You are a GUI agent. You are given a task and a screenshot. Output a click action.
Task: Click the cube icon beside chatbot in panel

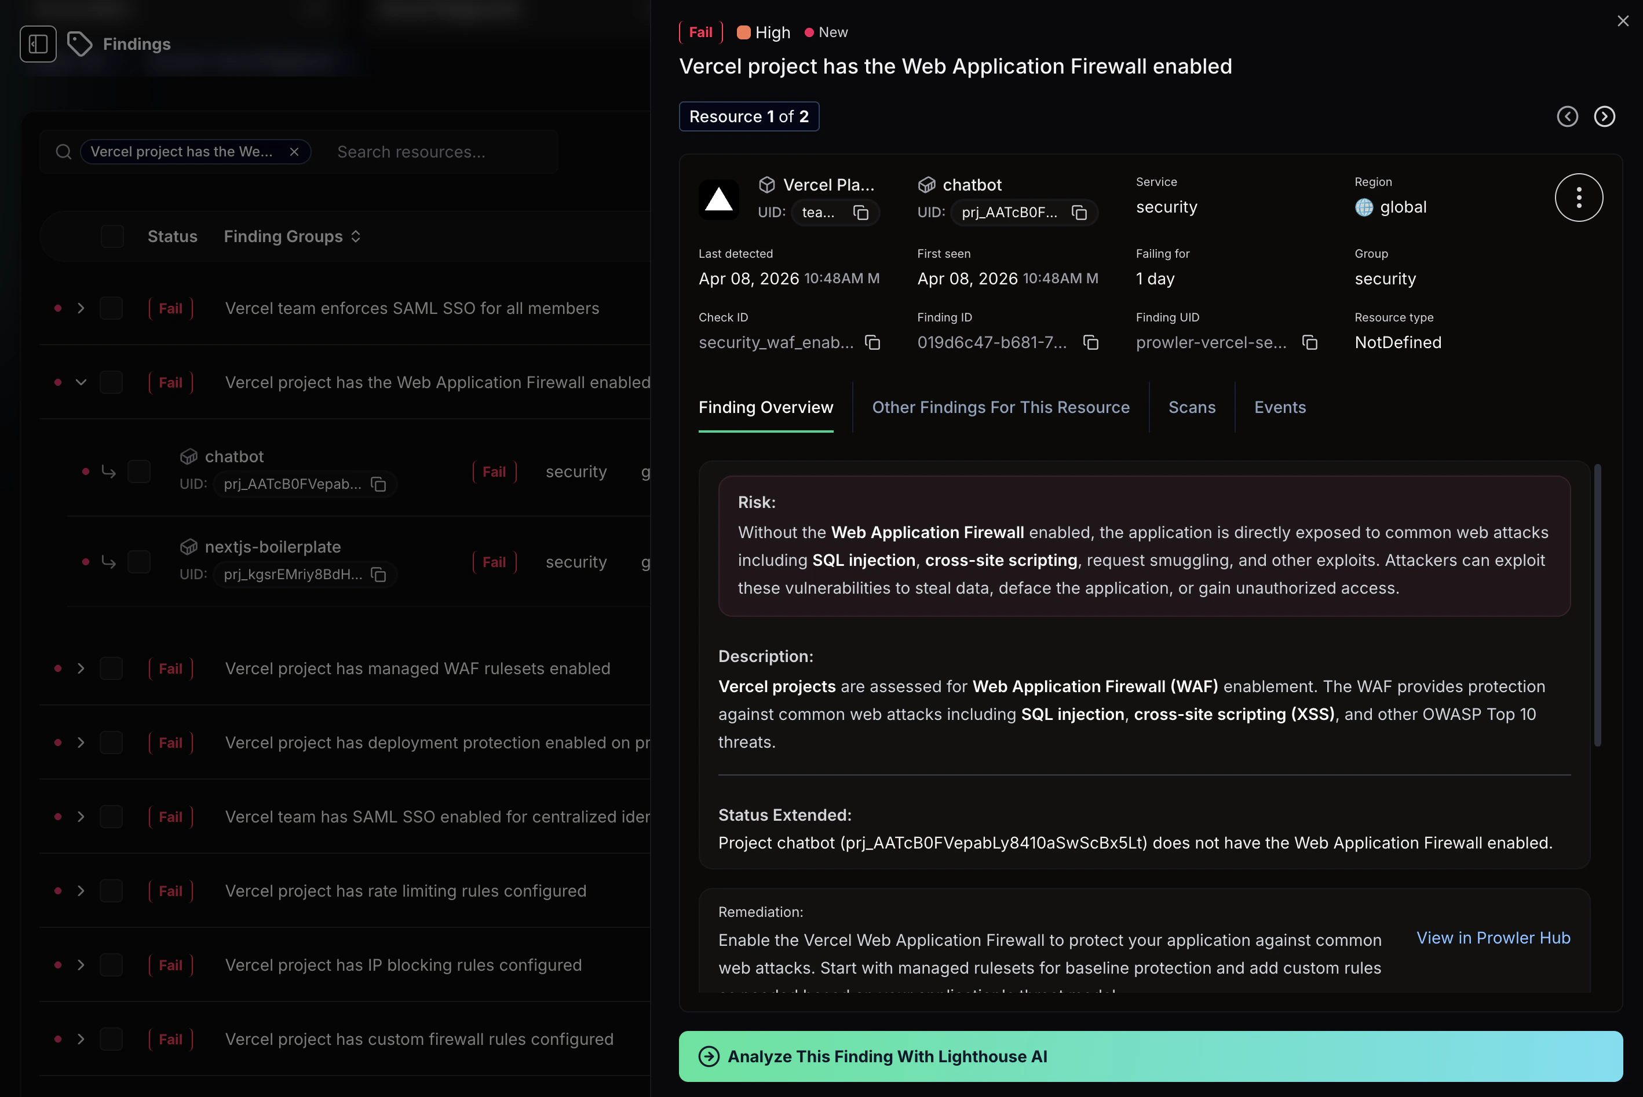926,185
